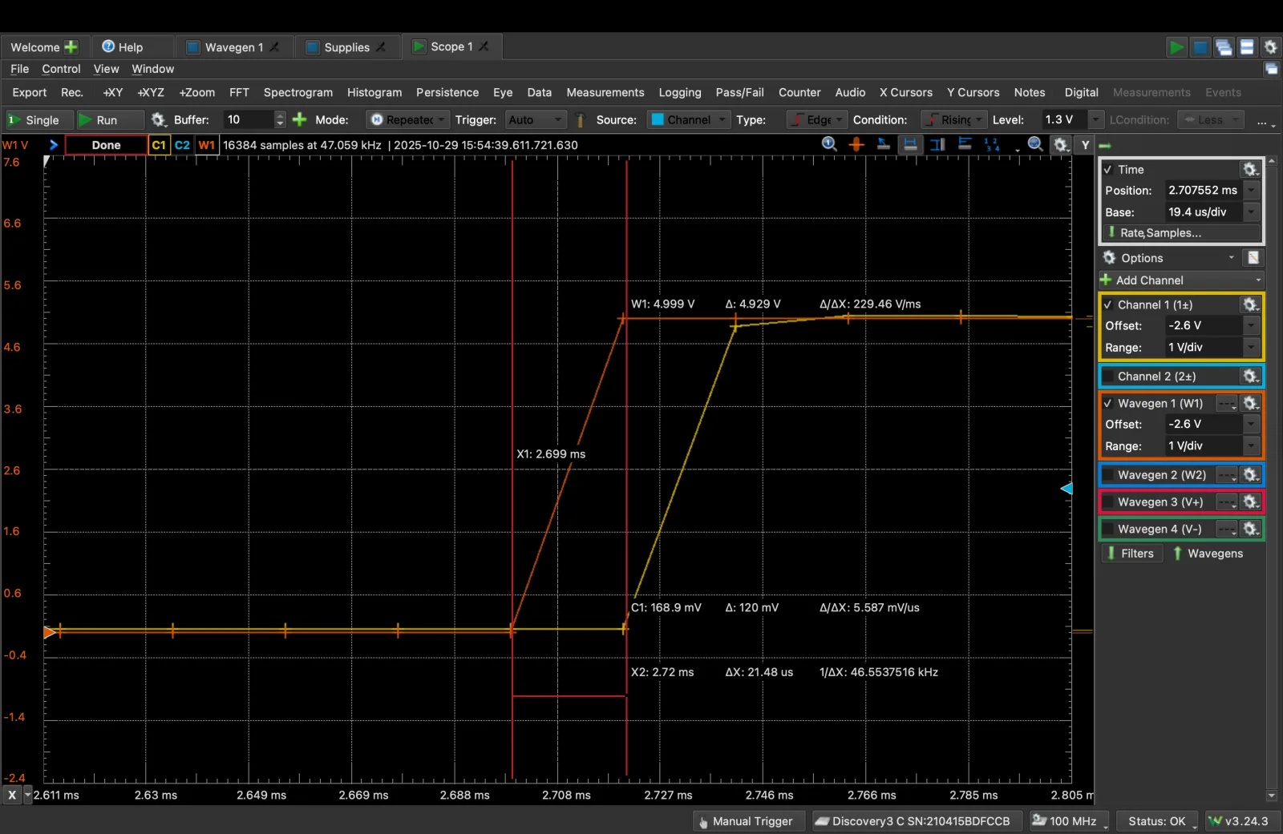Viewport: 1283px width, 834px height.
Task: Click the globe magnifier zoom icon
Action: click(x=1035, y=144)
